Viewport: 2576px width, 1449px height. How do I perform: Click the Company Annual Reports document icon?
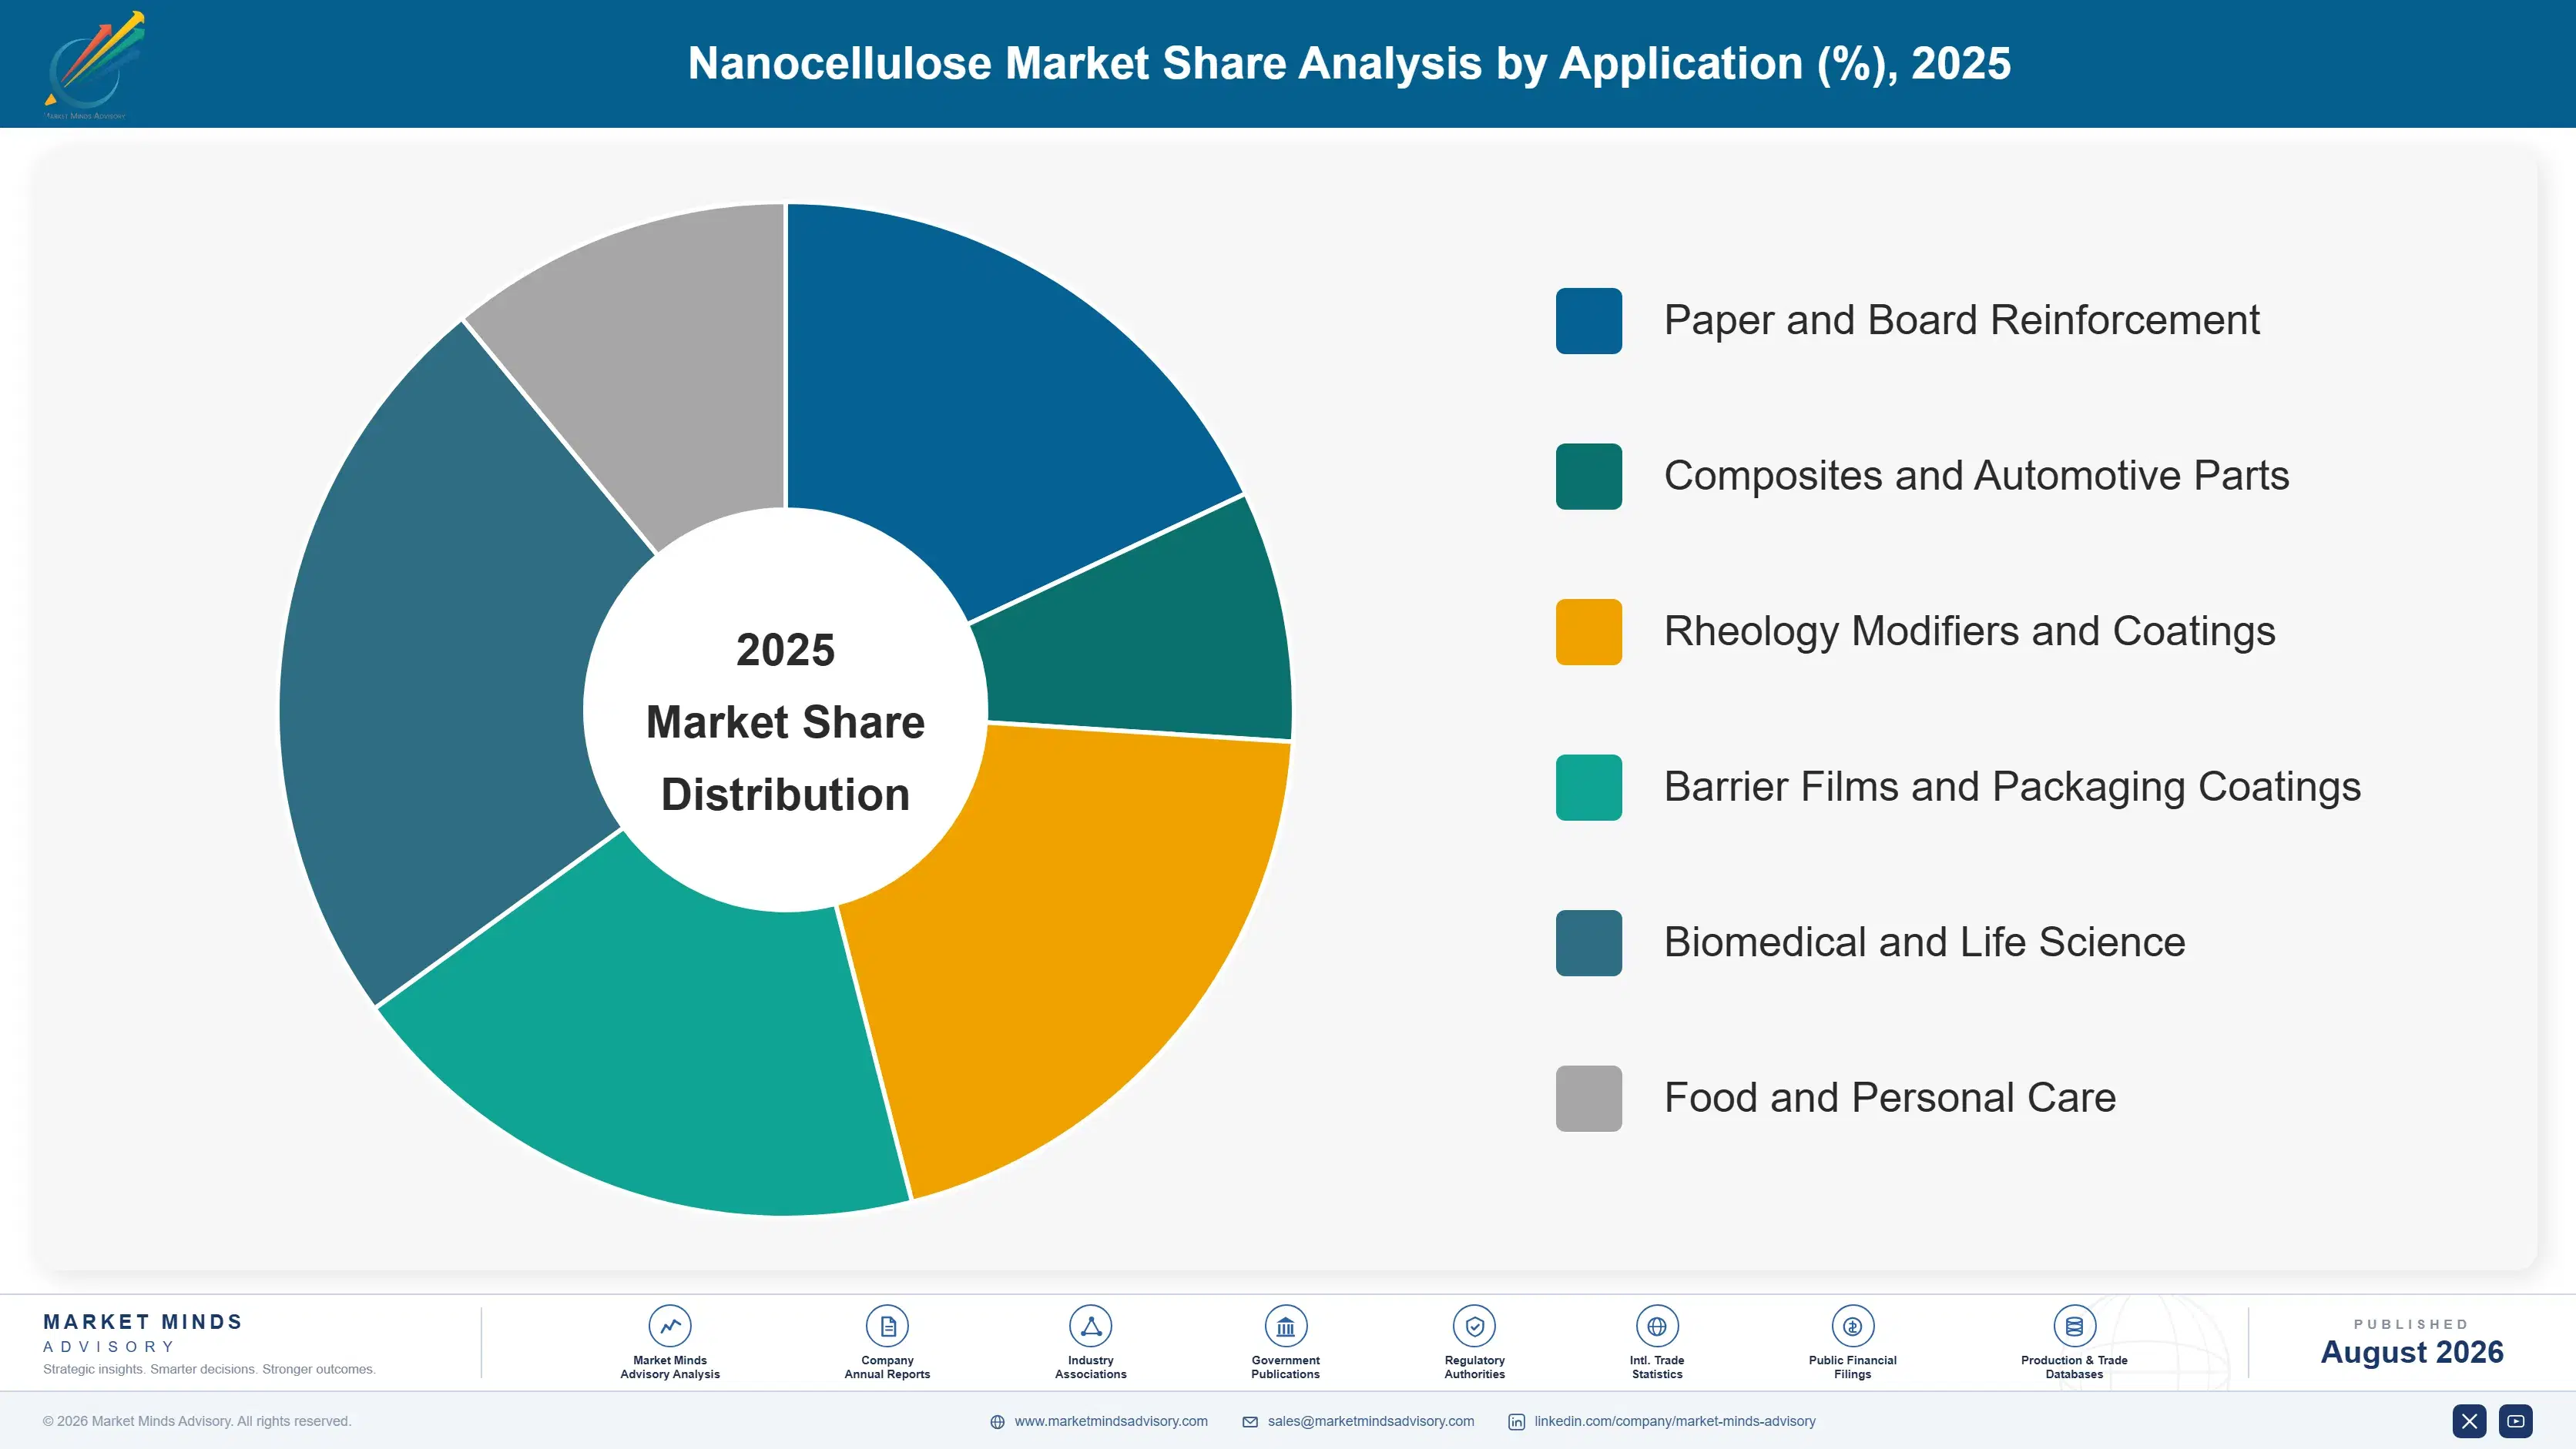(x=887, y=1326)
